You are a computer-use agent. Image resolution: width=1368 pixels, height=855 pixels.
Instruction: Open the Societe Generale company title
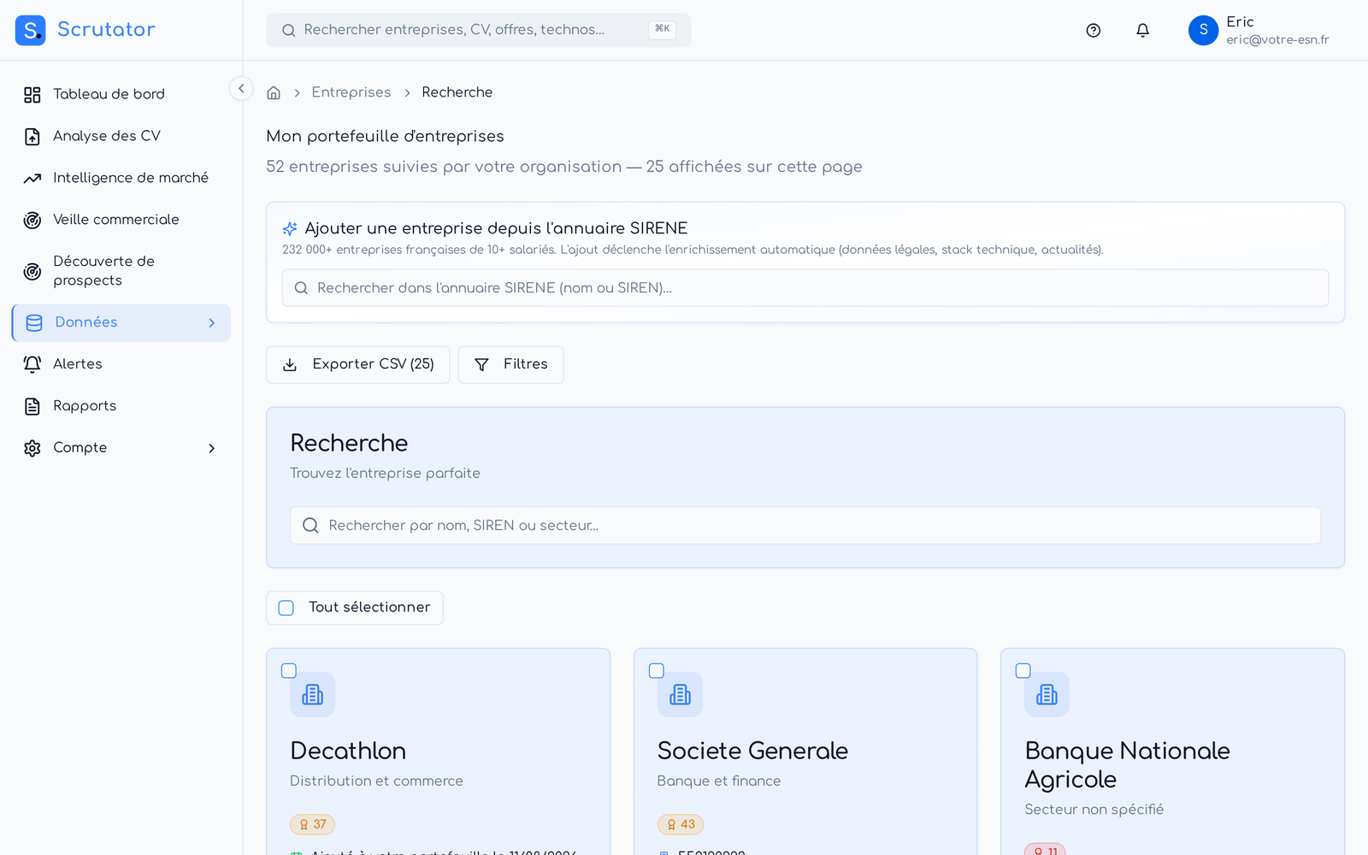[753, 751]
